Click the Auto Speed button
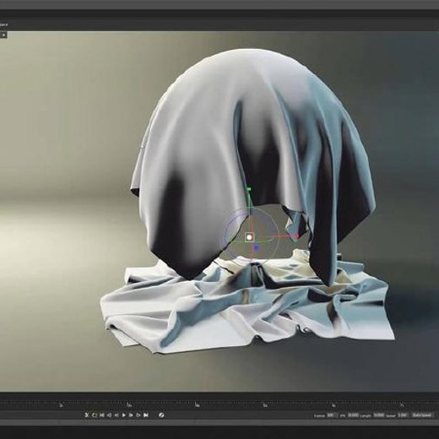 click(x=422, y=415)
